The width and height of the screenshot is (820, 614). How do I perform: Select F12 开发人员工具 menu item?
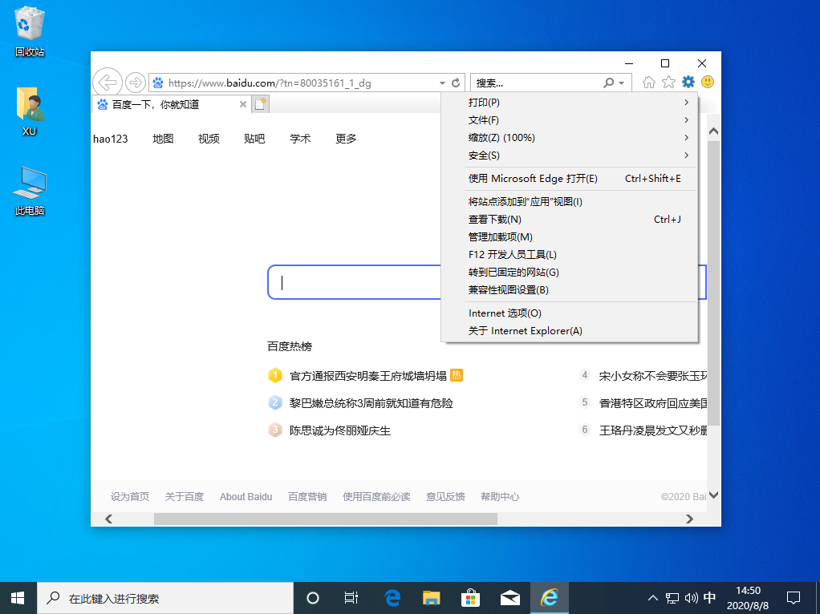click(x=512, y=254)
